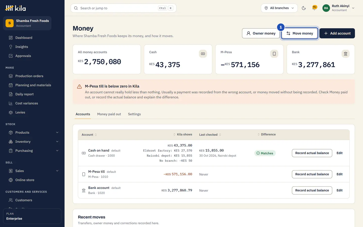Click the Bank card building icon
Viewport: 363px width, 227px height.
click(x=346, y=54)
